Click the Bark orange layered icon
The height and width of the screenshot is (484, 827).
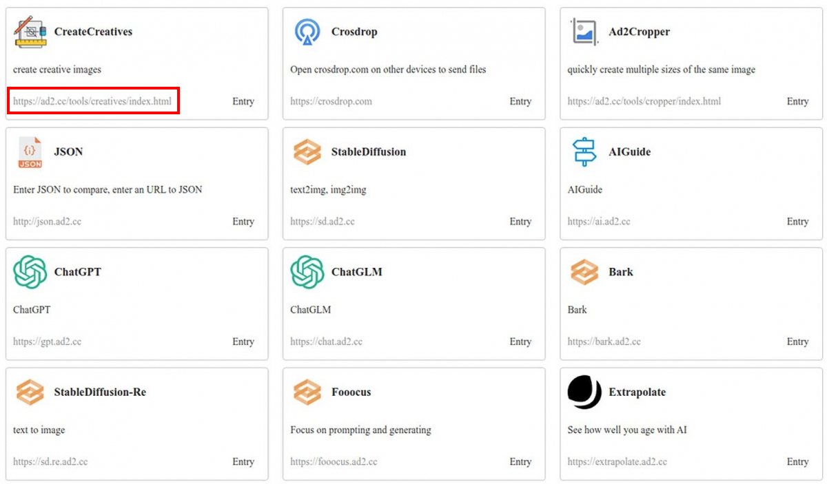pos(584,272)
